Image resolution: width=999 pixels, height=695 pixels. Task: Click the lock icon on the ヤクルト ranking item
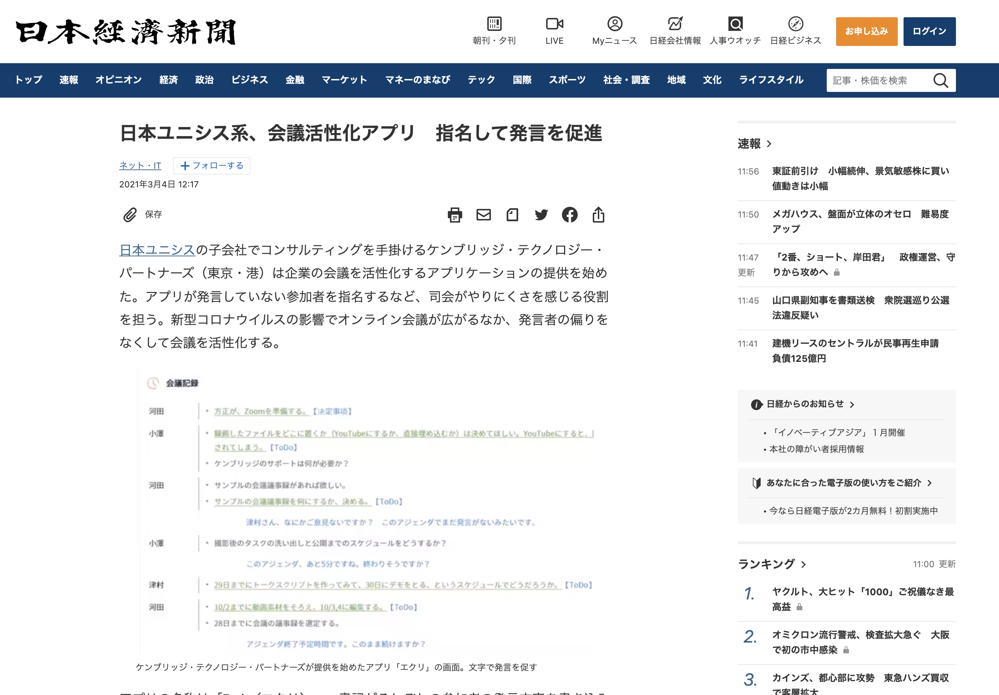click(x=799, y=607)
